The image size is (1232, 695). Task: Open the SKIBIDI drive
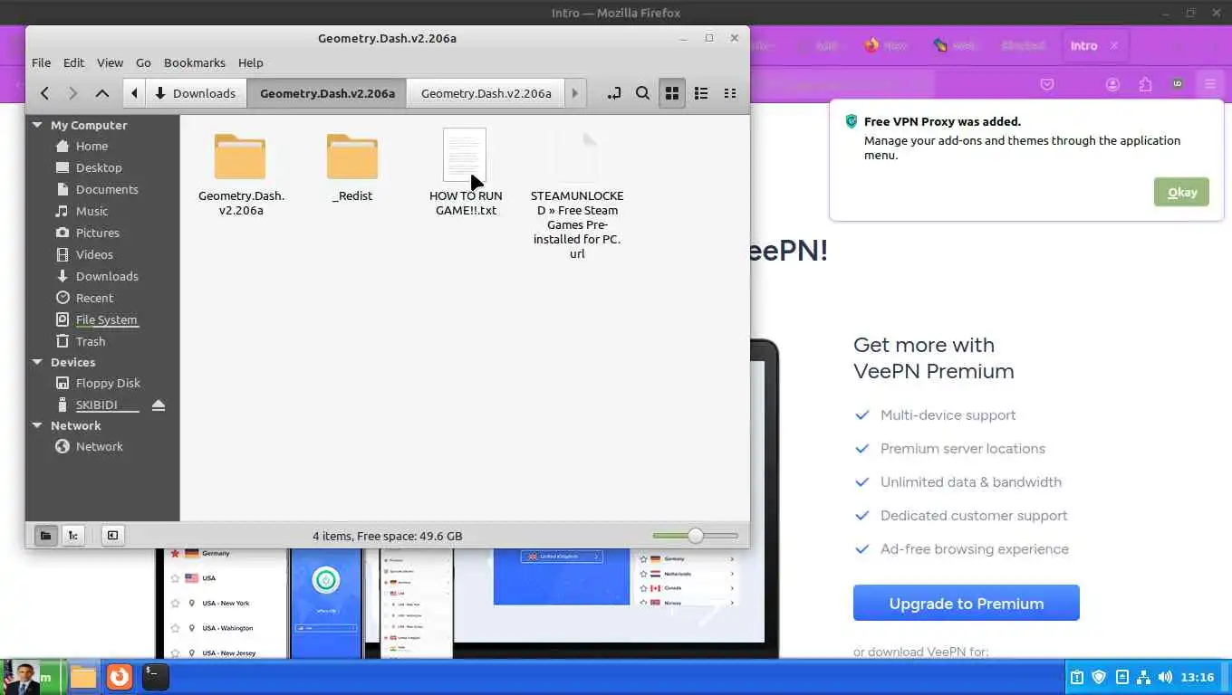(96, 405)
